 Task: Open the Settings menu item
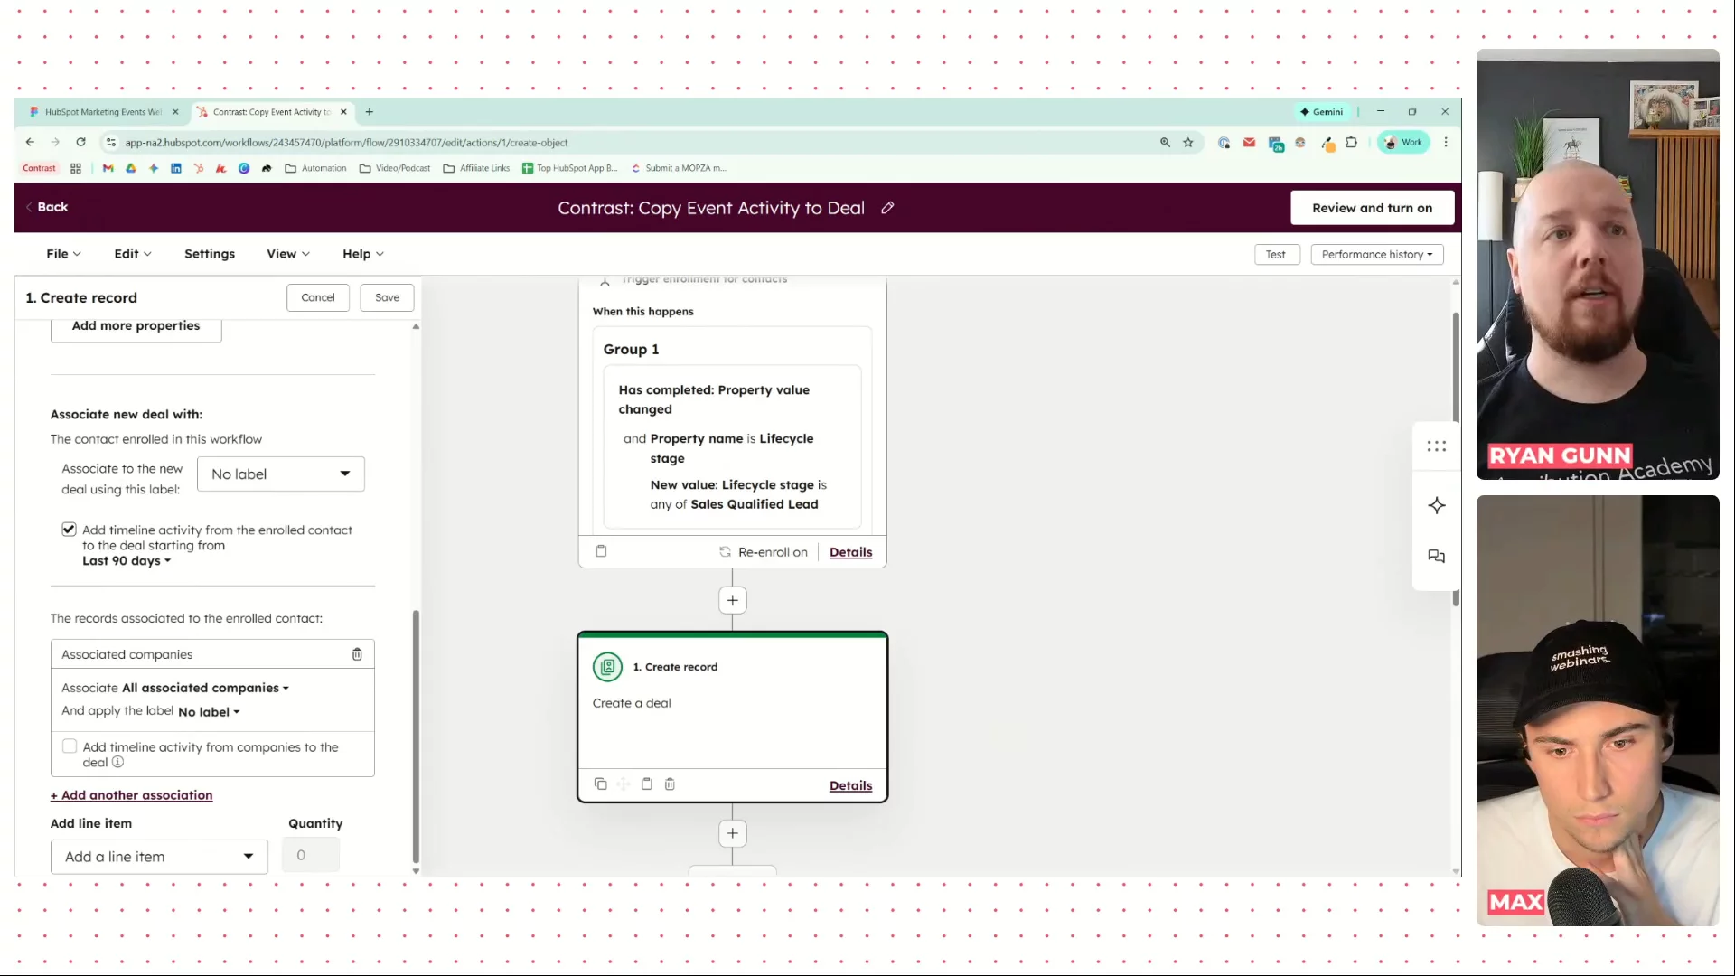[x=210, y=254]
